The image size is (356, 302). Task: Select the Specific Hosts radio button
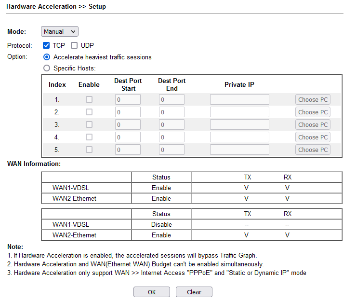point(47,68)
